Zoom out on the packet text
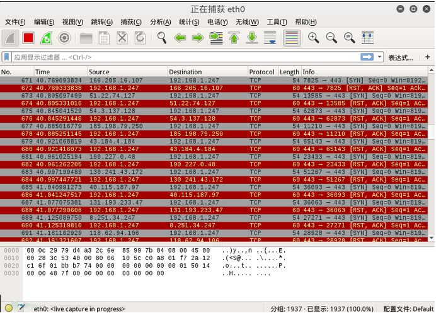 pos(331,38)
